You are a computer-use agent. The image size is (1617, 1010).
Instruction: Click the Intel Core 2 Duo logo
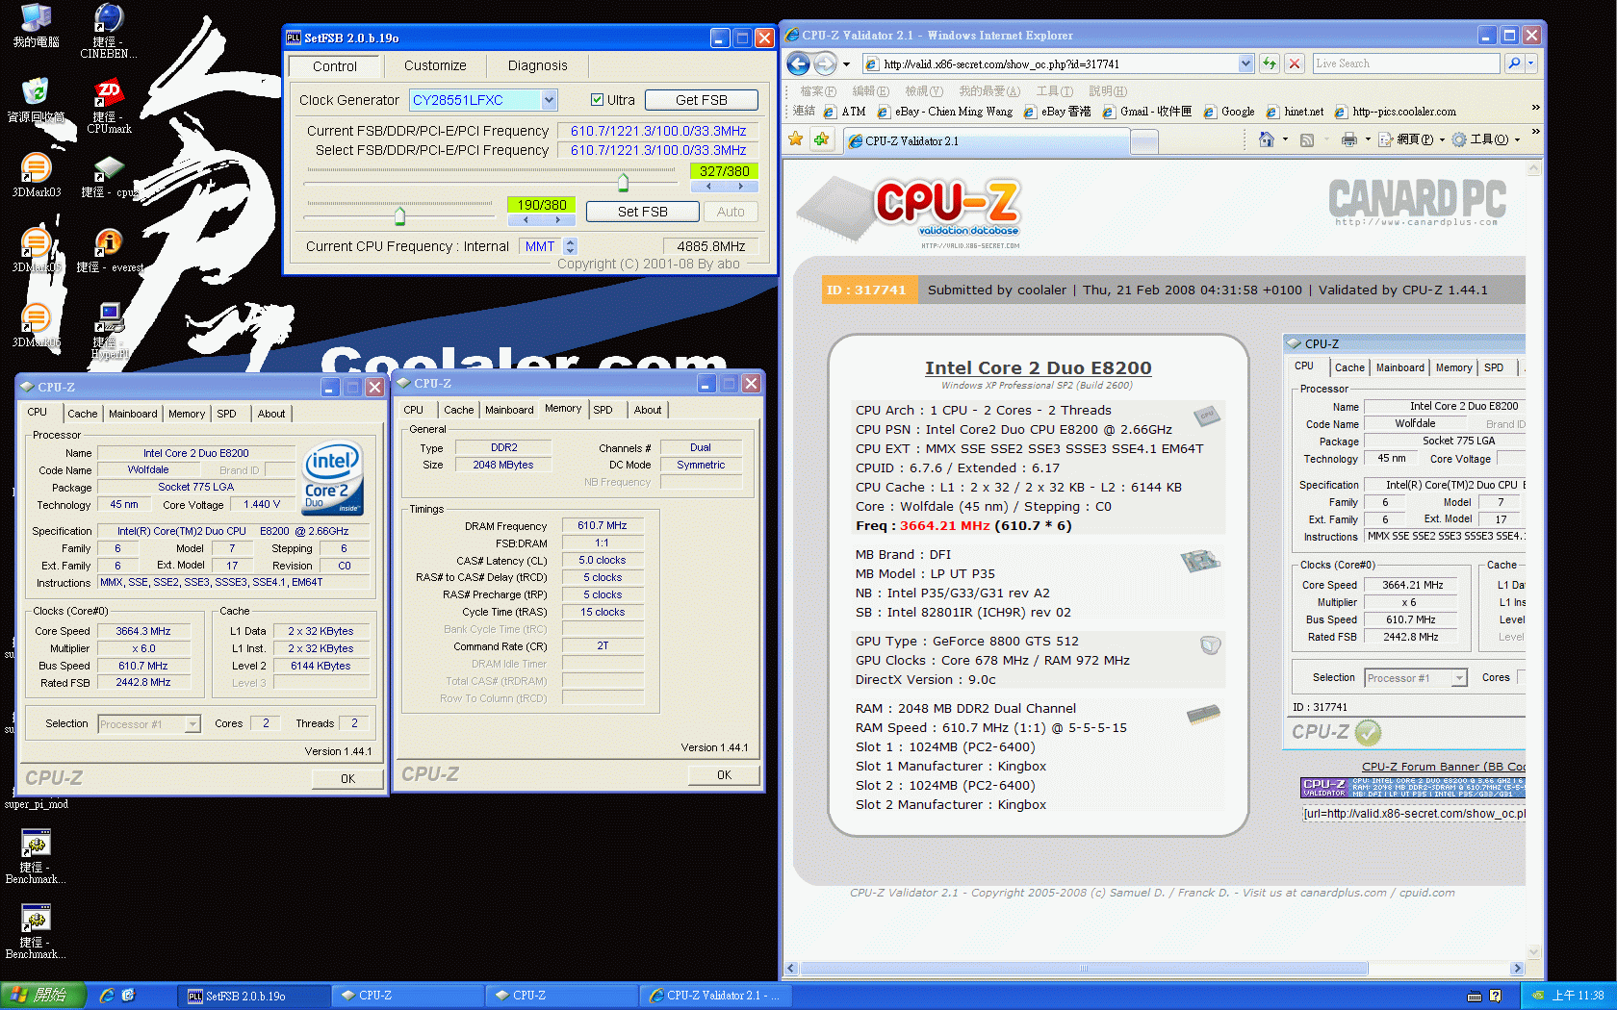click(333, 476)
